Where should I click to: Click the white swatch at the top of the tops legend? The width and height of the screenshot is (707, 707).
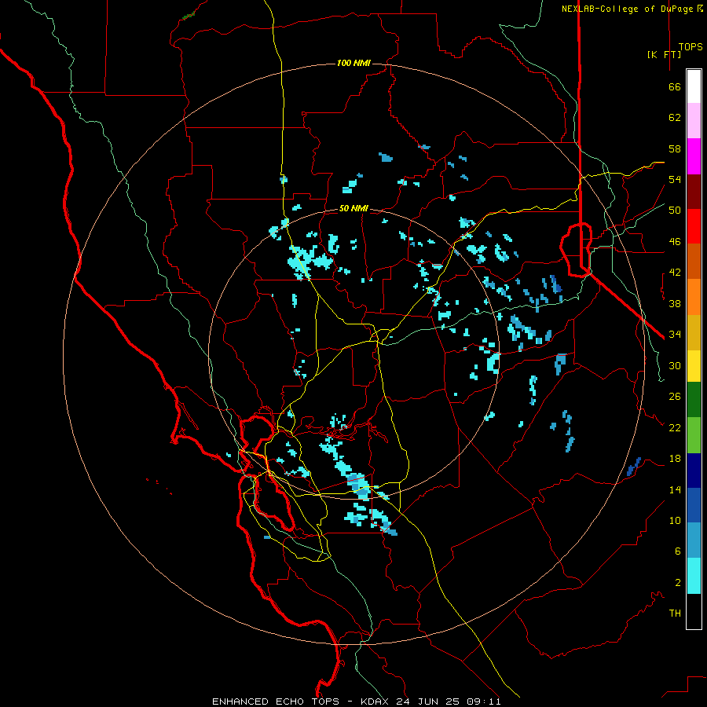694,86
